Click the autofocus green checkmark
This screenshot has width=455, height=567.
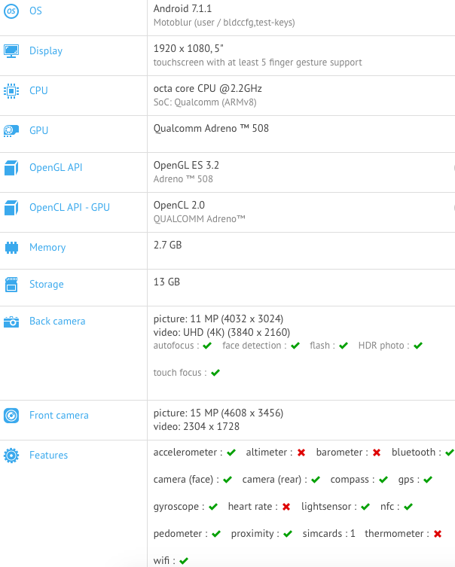206,346
